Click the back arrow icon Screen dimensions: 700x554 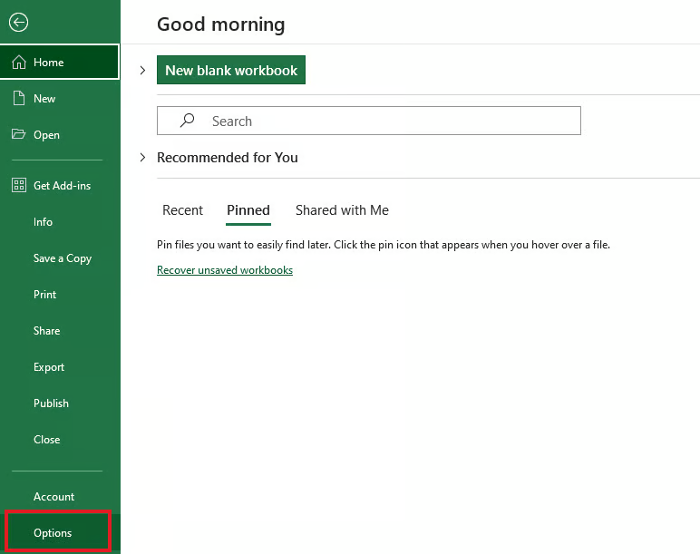coord(18,24)
